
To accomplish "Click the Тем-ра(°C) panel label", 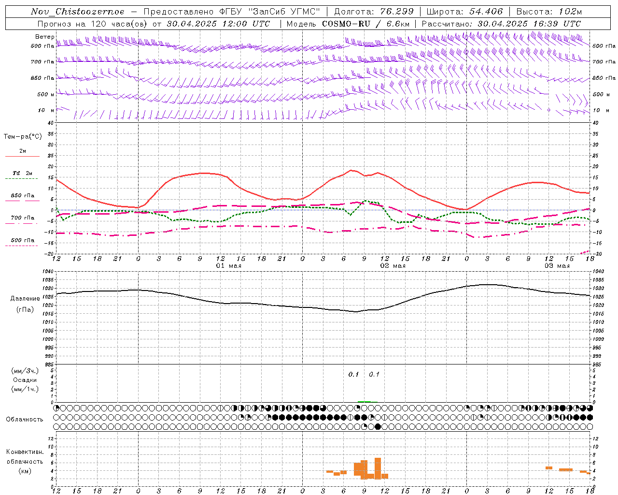I will [23, 137].
